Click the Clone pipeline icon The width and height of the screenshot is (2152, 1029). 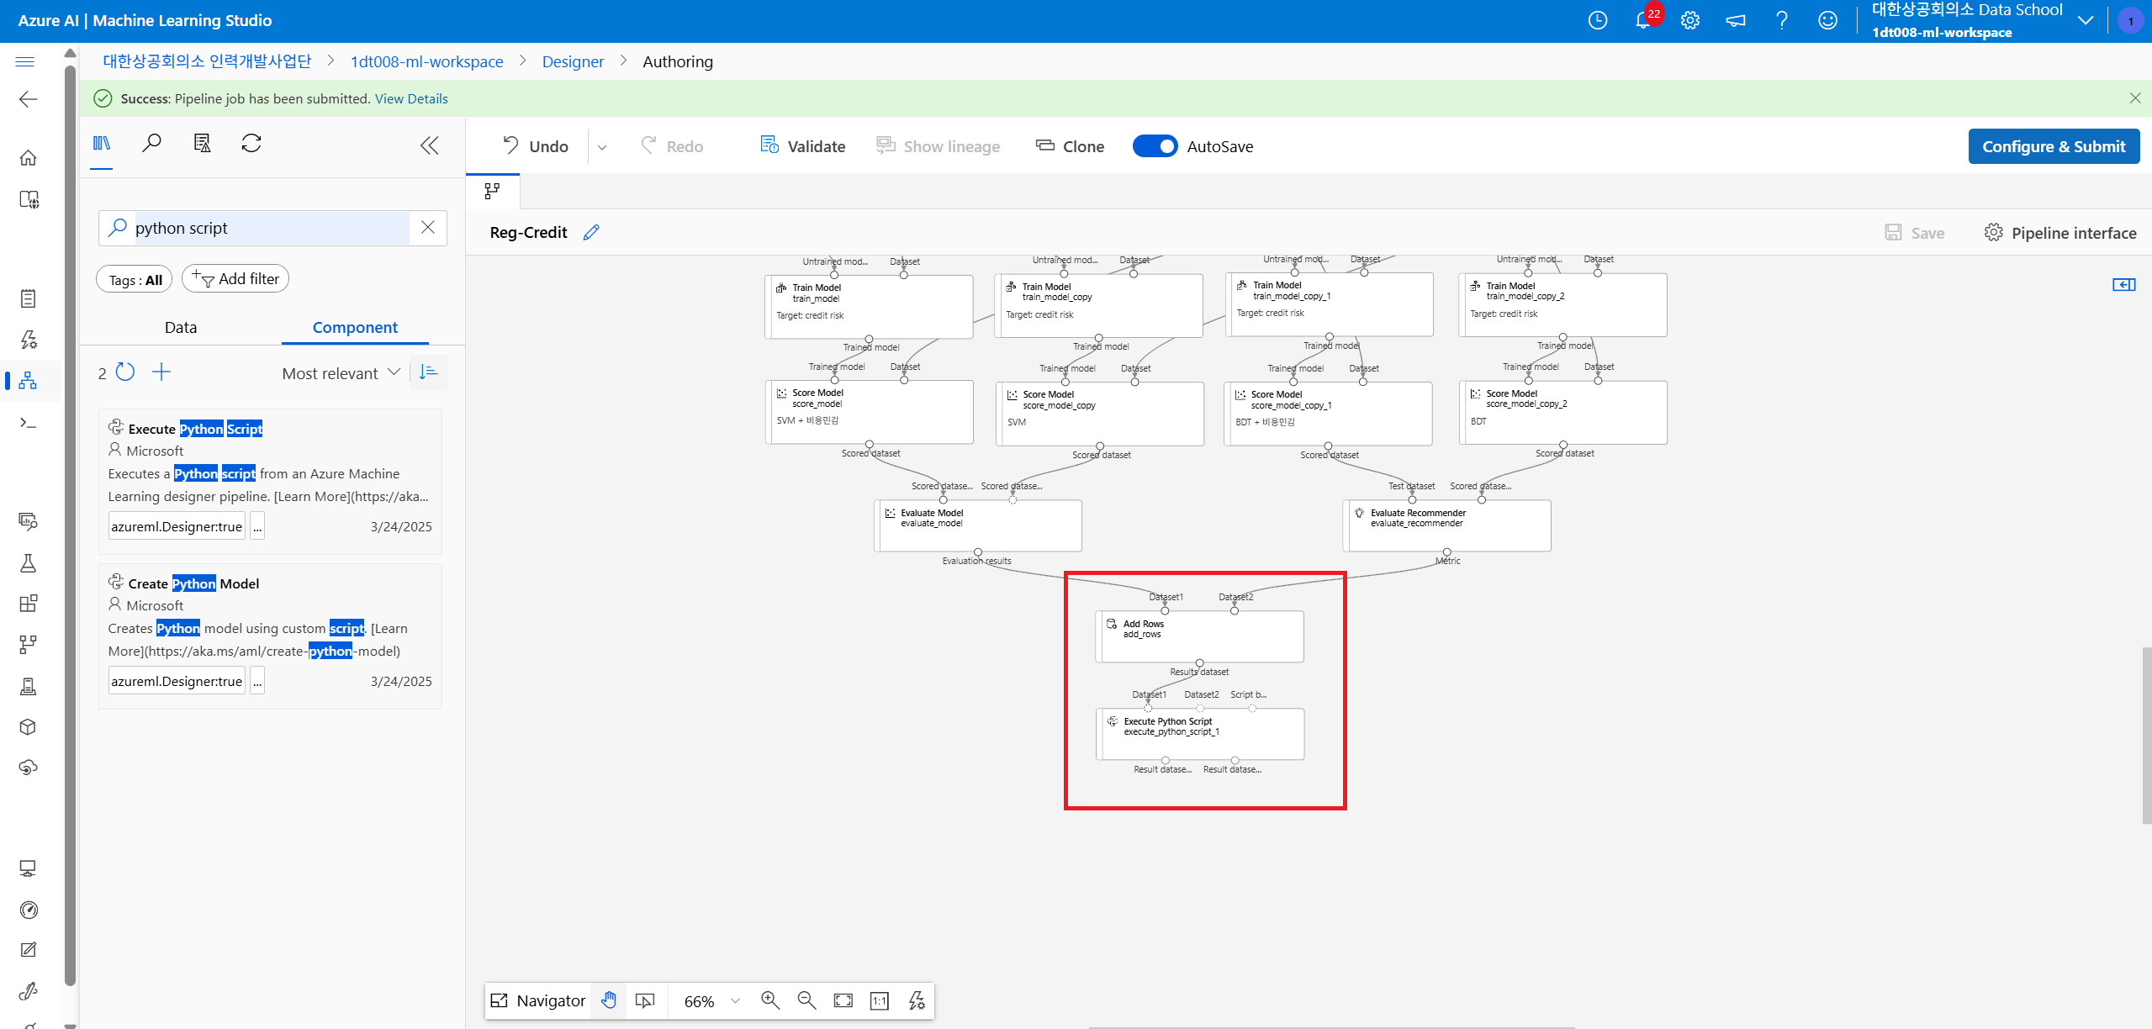click(x=1044, y=145)
